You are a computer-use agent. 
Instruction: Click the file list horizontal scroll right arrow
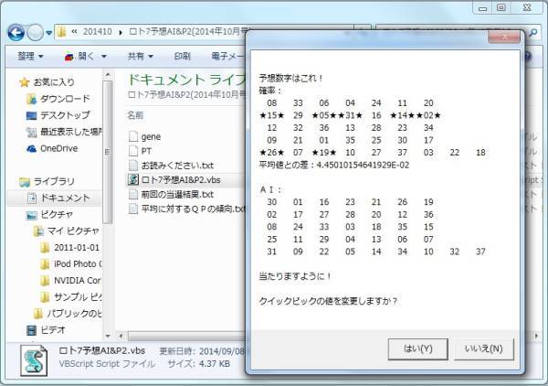536,336
